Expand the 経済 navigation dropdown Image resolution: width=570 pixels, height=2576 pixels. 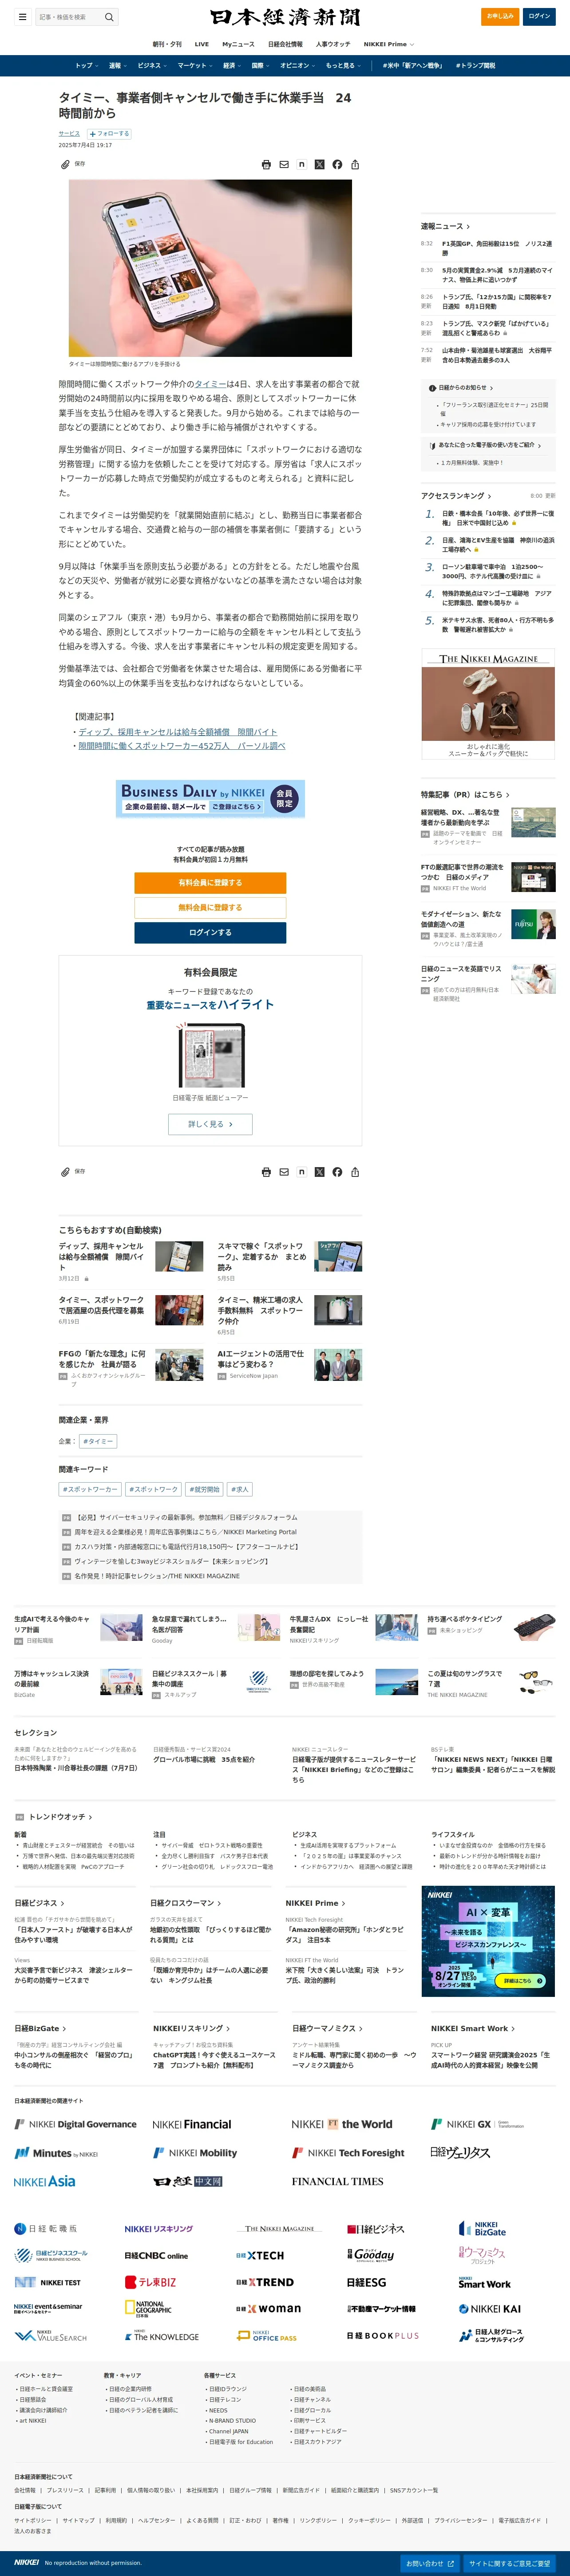232,66
